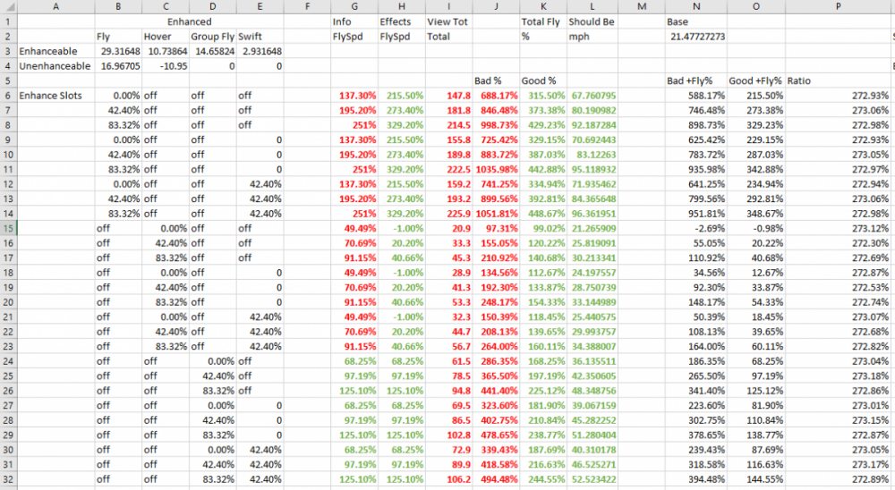Select column G header

tap(354, 6)
